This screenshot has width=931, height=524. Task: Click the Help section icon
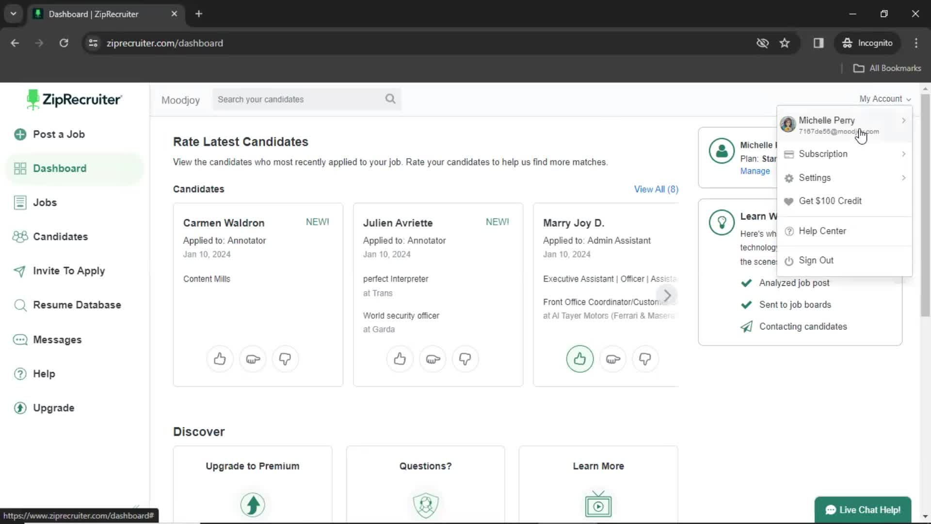coord(18,373)
